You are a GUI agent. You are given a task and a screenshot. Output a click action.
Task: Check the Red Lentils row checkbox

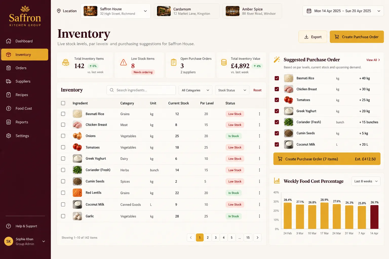(x=63, y=193)
